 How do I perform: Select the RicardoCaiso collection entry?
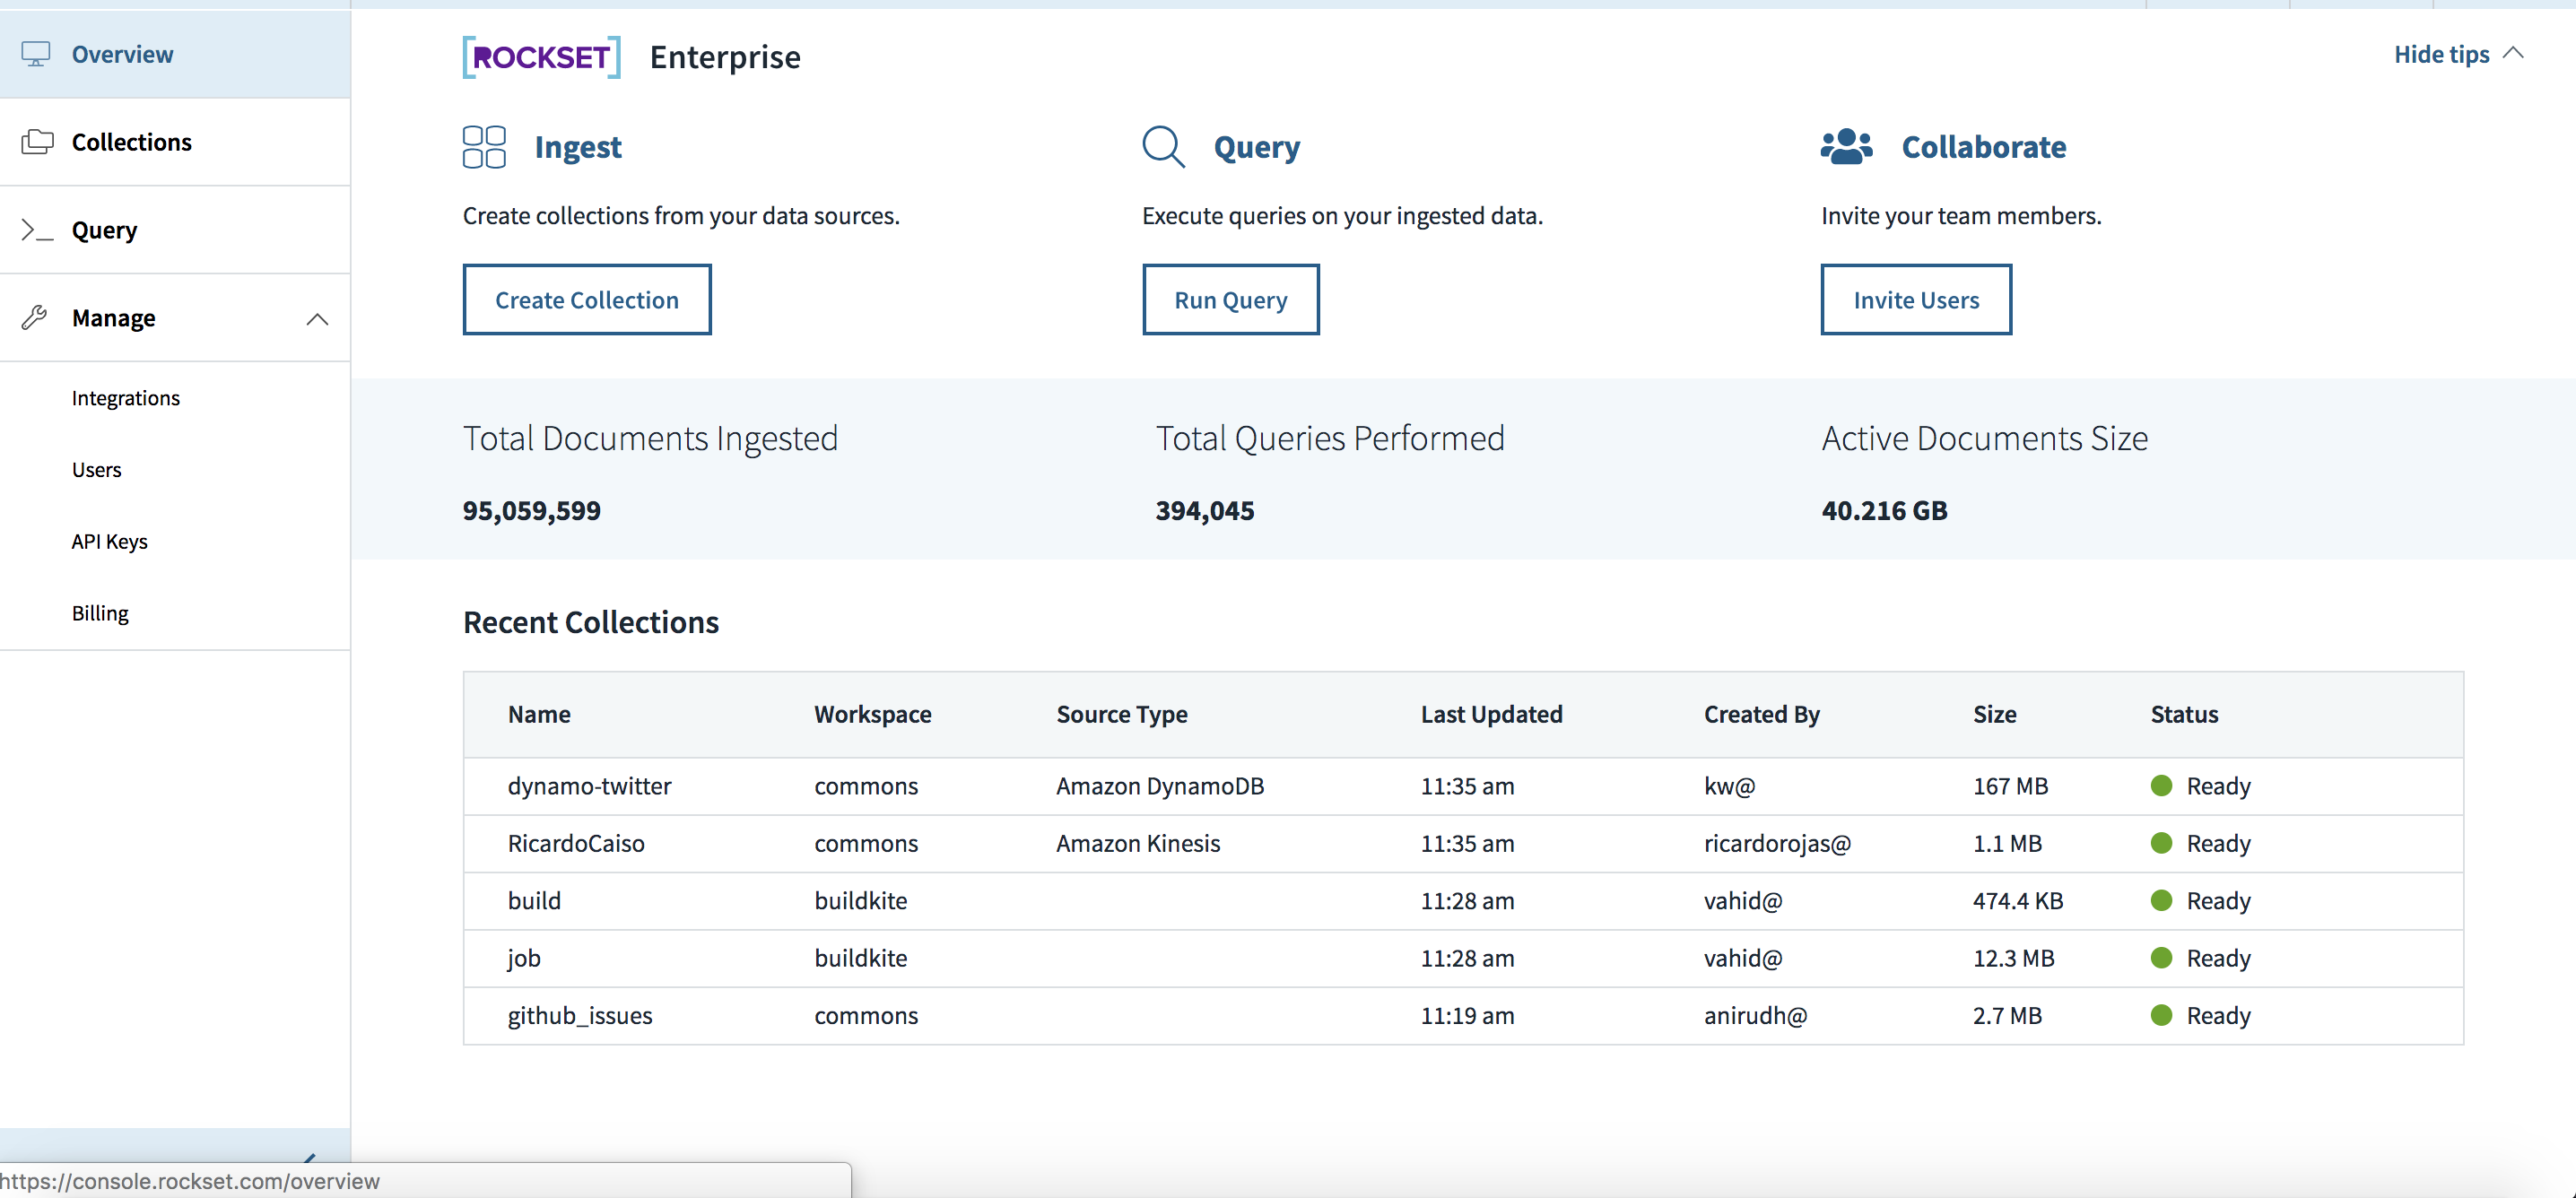[x=576, y=843]
